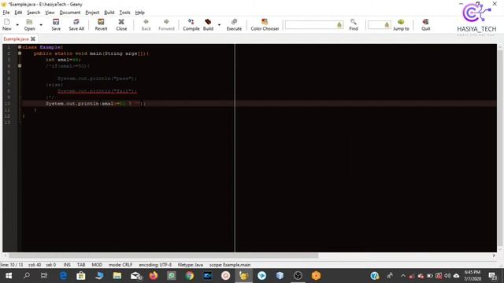
Task: Click 'encoding: UTF-8' in status bar
Action: [155, 265]
